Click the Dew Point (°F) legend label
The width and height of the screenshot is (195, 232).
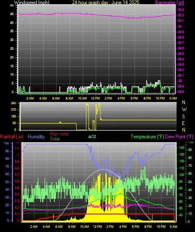[179, 137]
